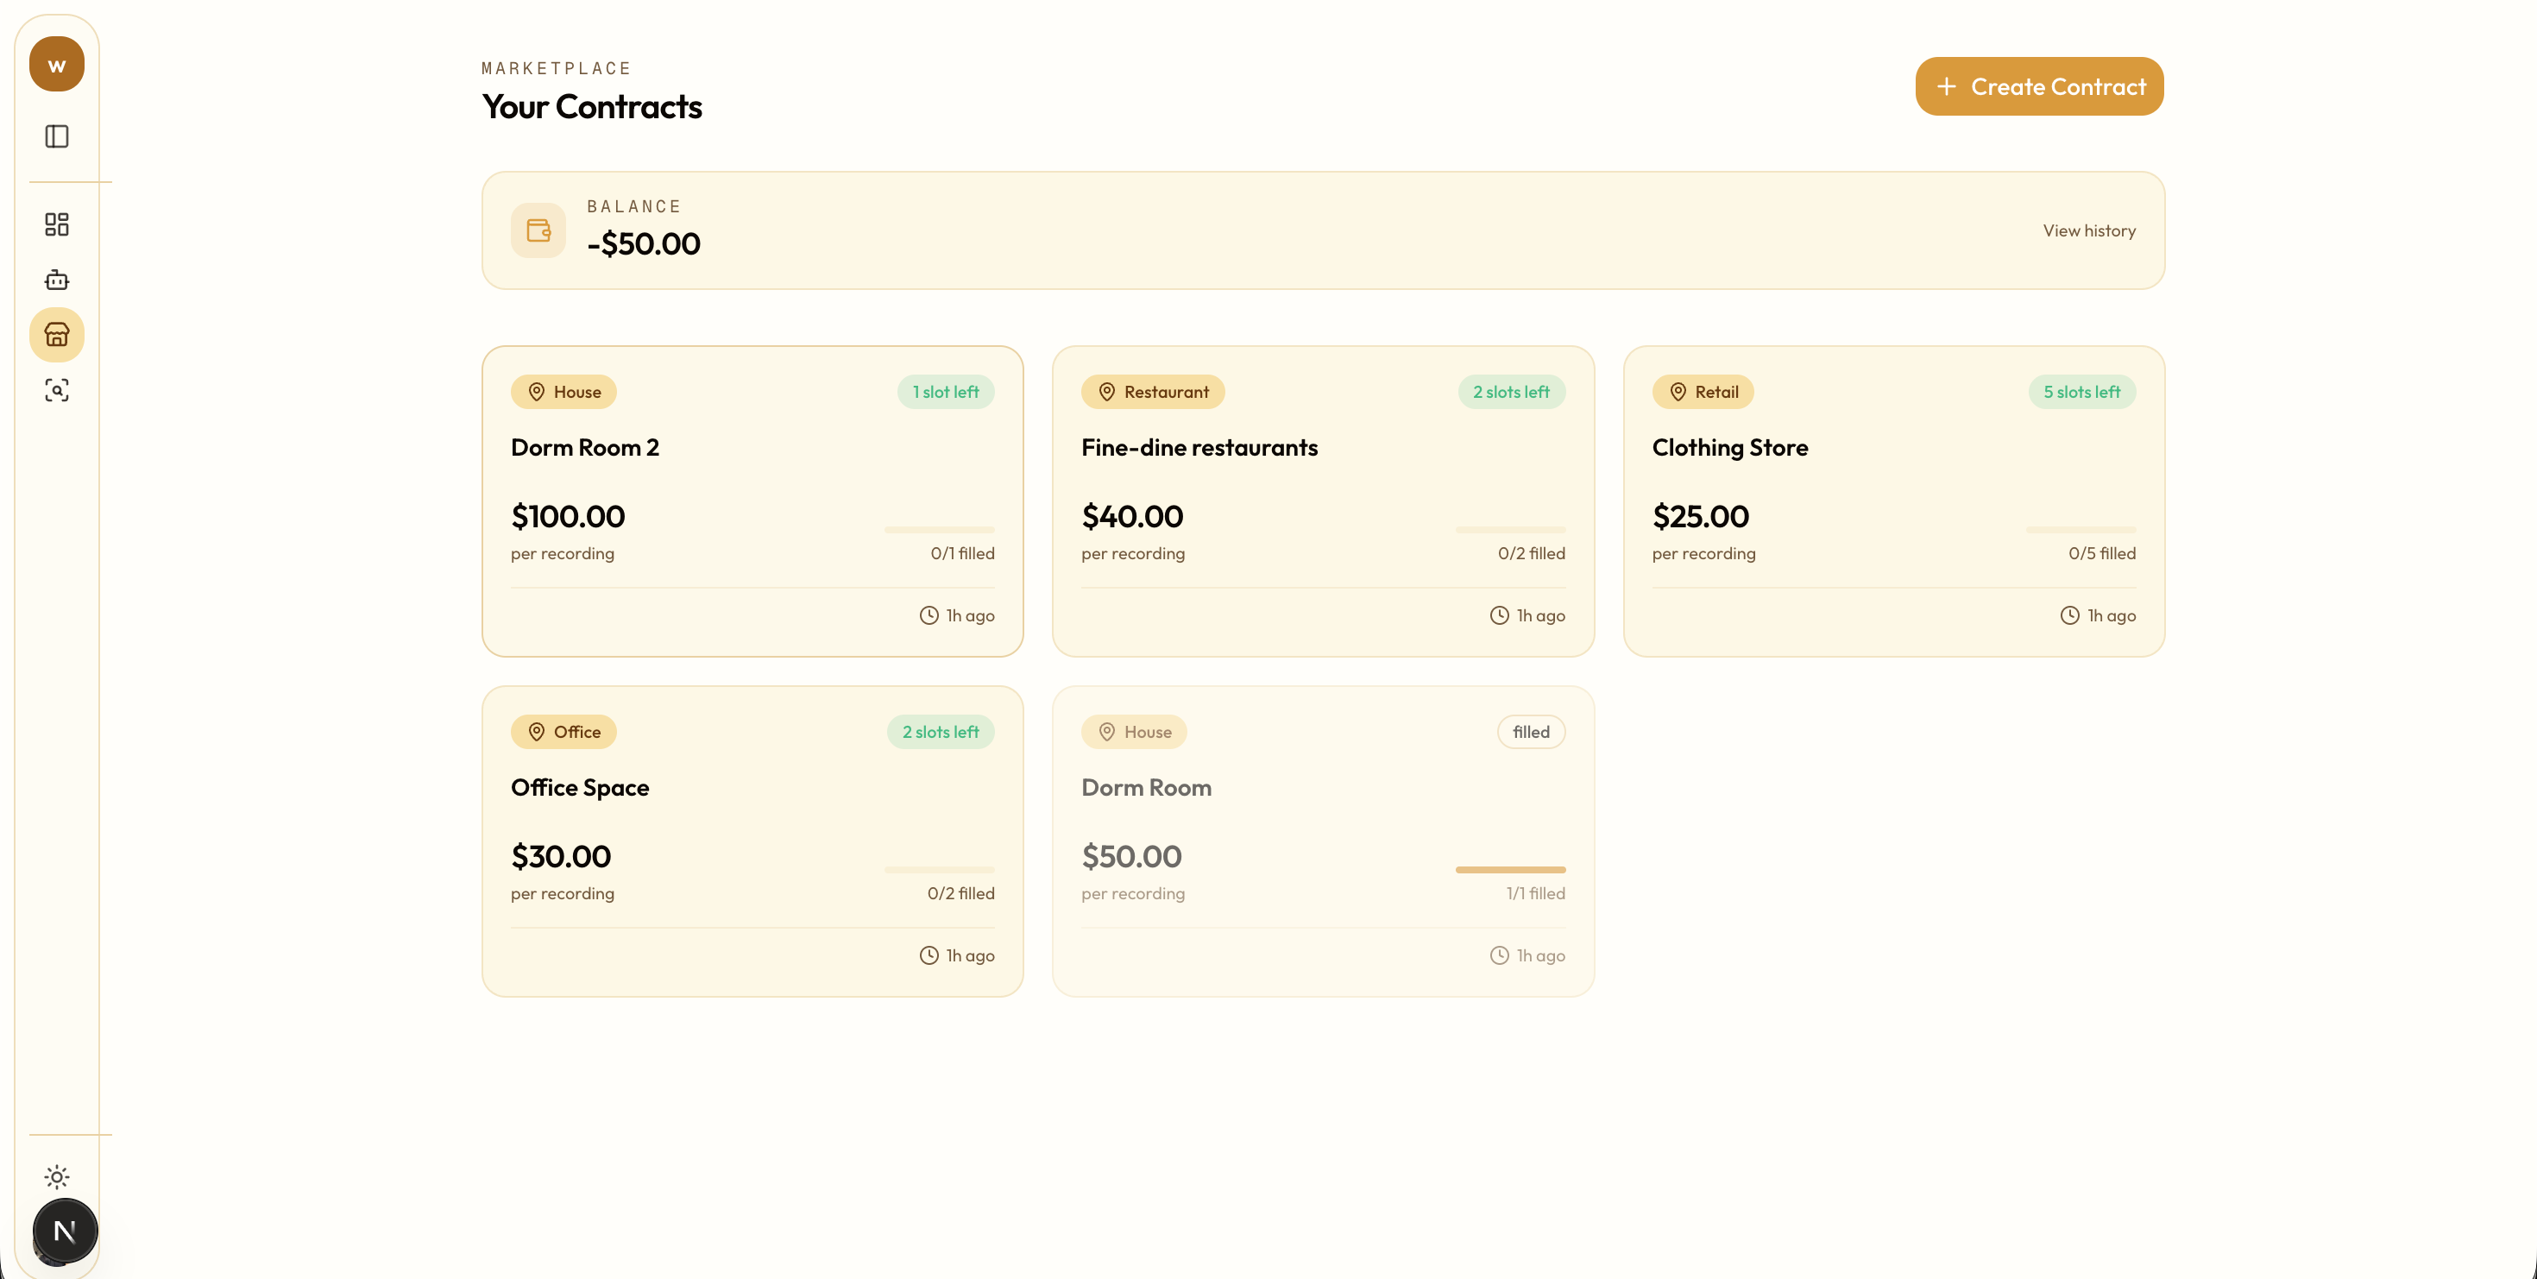Click the Retail category tag
The height and width of the screenshot is (1279, 2537).
pyautogui.click(x=1702, y=392)
